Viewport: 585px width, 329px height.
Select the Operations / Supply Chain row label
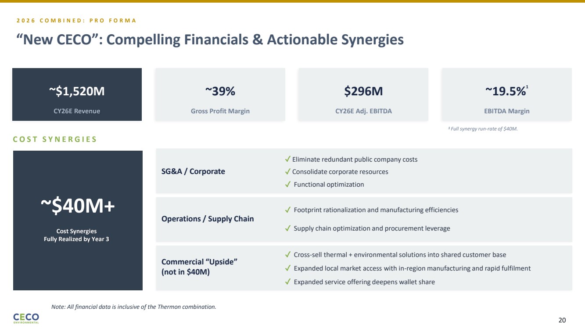coord(208,219)
